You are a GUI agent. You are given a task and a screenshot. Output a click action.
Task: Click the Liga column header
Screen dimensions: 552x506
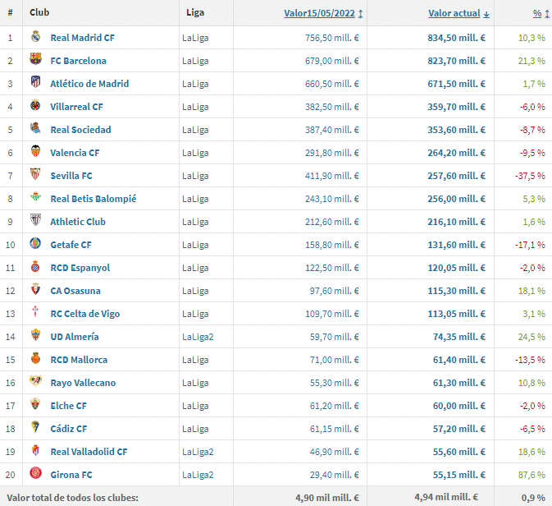pyautogui.click(x=195, y=12)
